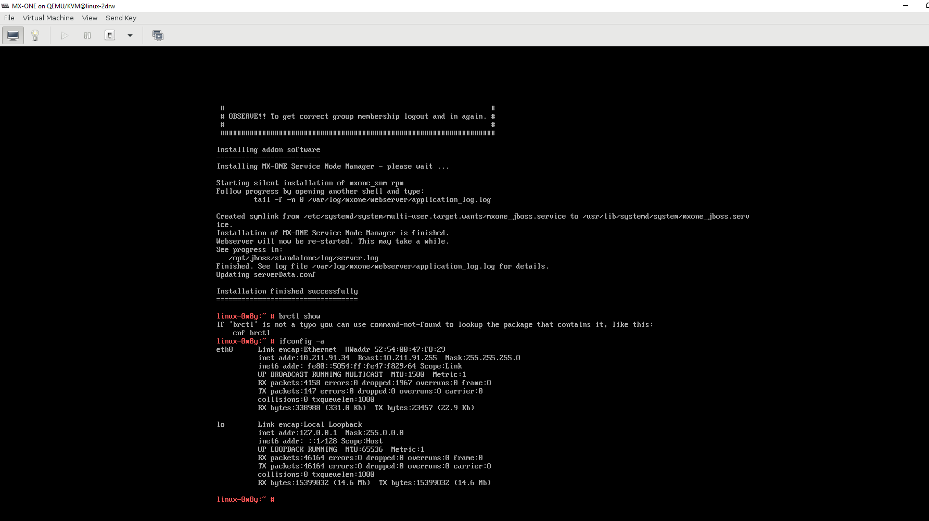
Task: Open the File menu
Action: (x=9, y=18)
